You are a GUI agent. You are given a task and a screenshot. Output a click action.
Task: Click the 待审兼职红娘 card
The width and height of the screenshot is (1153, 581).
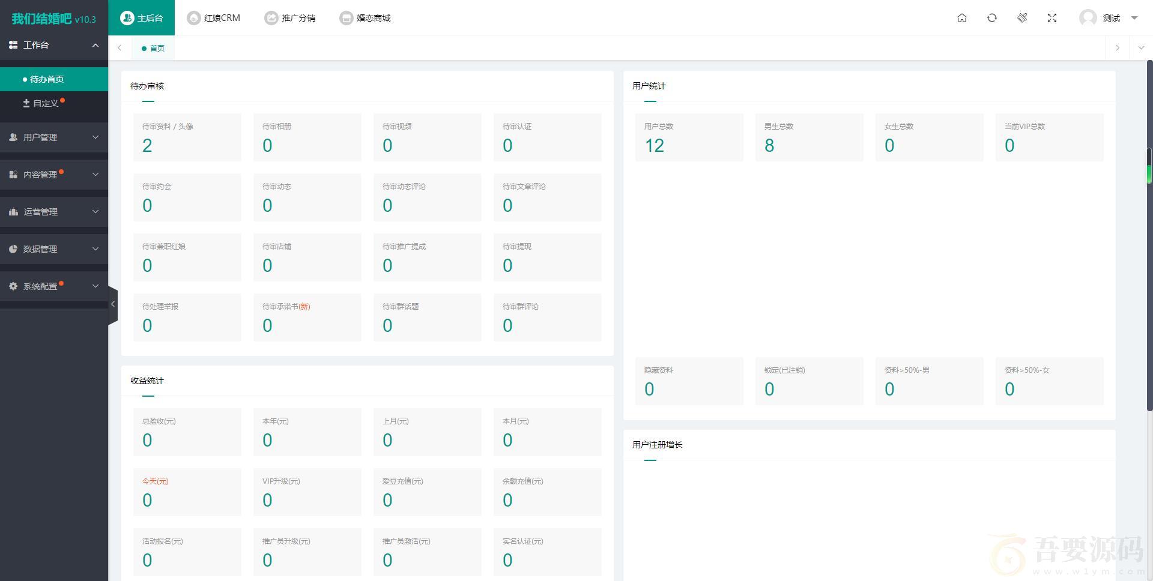tap(187, 257)
